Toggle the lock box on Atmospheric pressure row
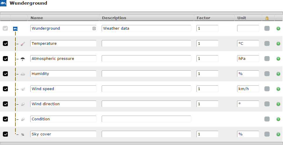The image size is (283, 145). pos(267,58)
